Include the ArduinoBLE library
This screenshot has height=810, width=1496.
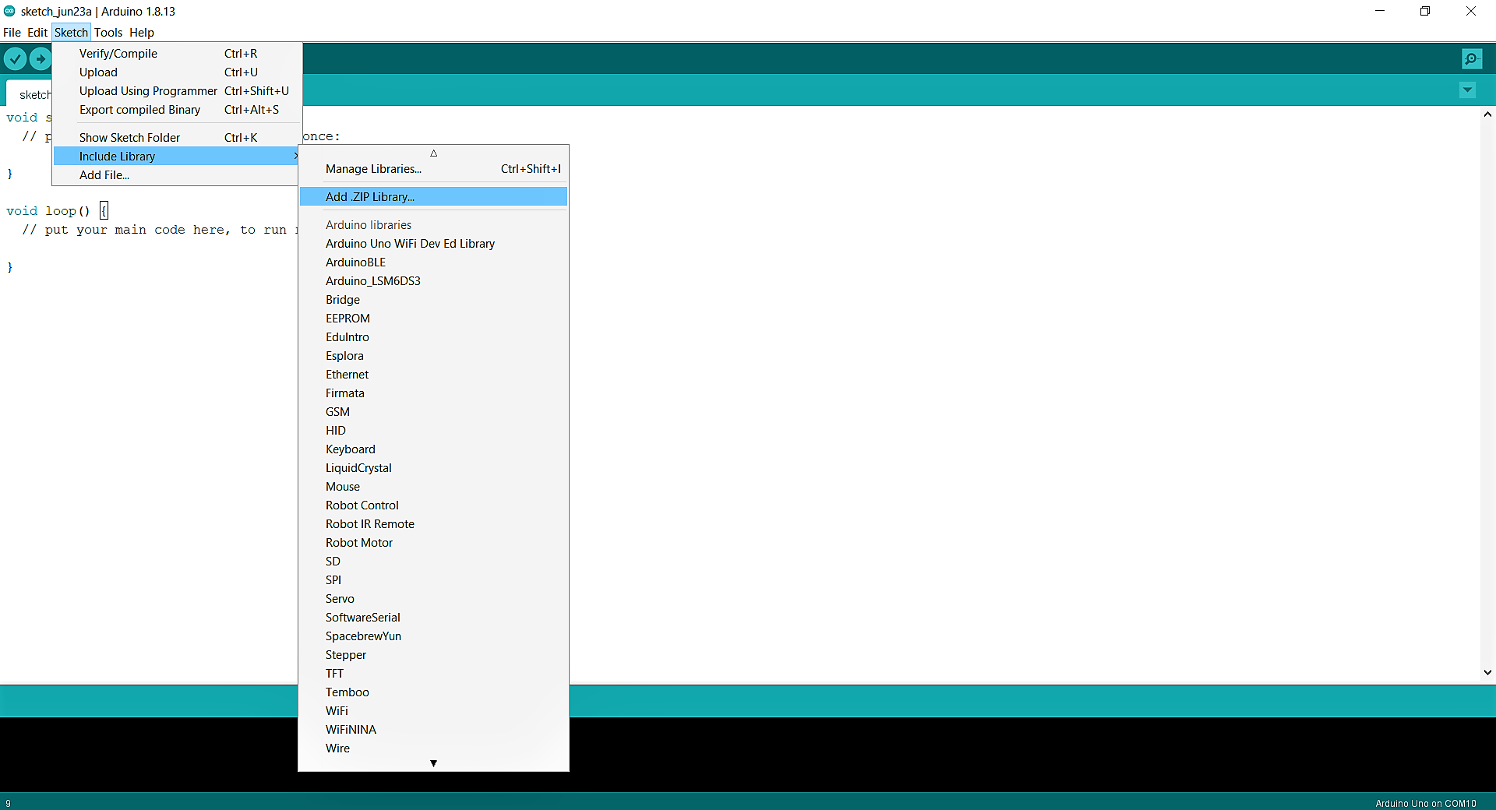[433, 262]
